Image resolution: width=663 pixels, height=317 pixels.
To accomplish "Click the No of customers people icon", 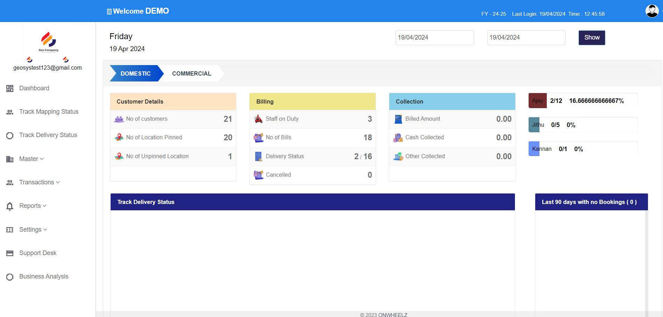I will tap(119, 119).
